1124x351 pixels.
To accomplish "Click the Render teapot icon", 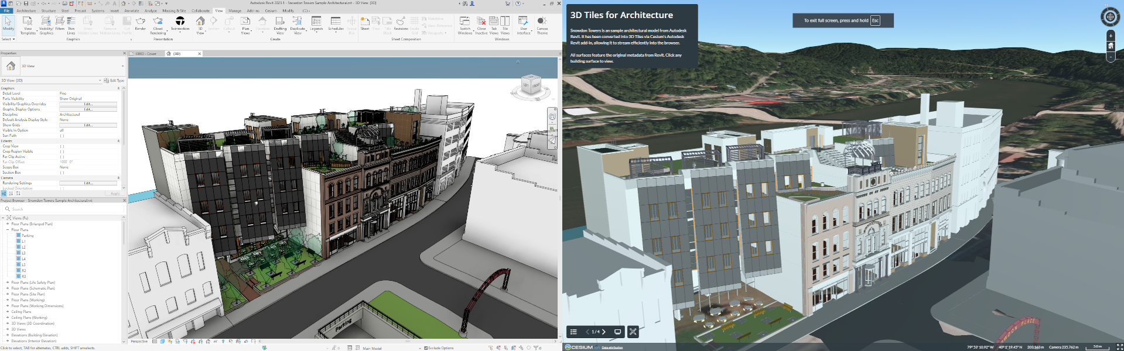I will pyautogui.click(x=141, y=22).
